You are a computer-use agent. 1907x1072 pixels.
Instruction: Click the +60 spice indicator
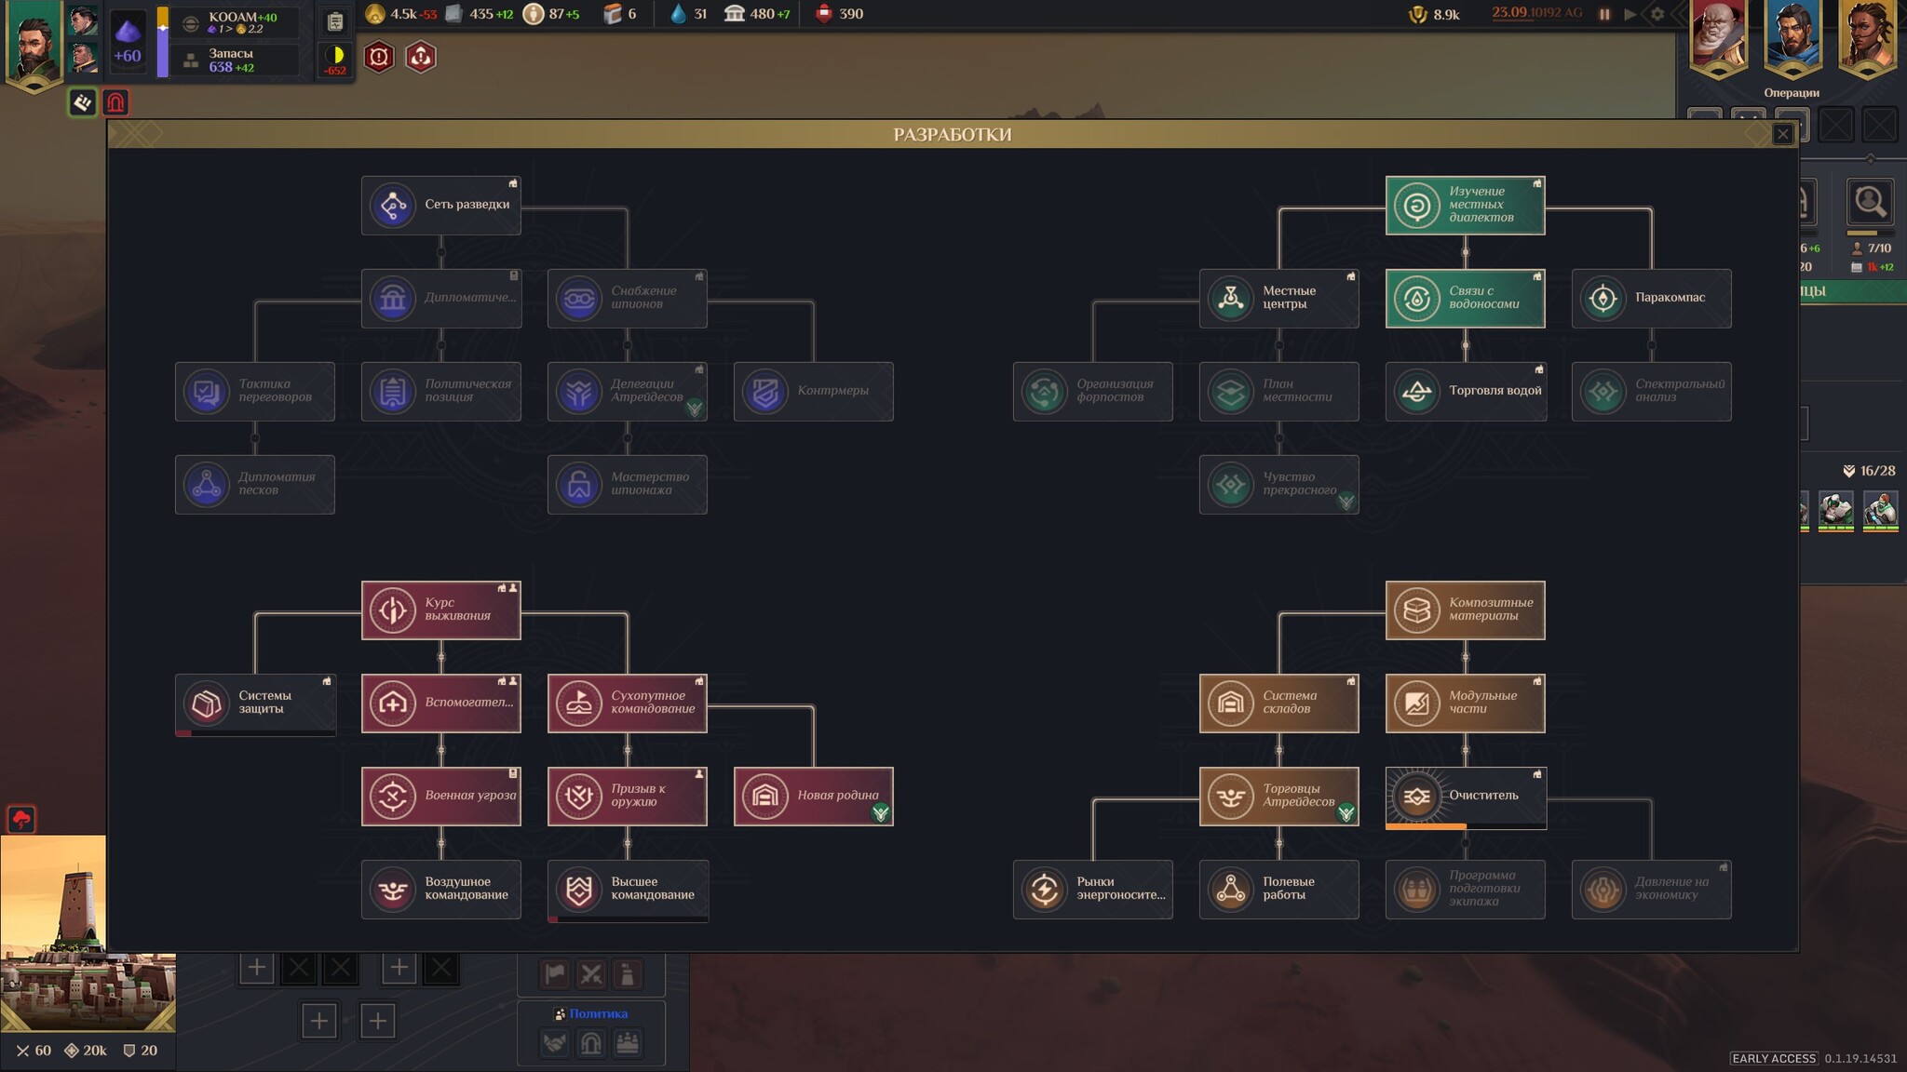[x=128, y=42]
